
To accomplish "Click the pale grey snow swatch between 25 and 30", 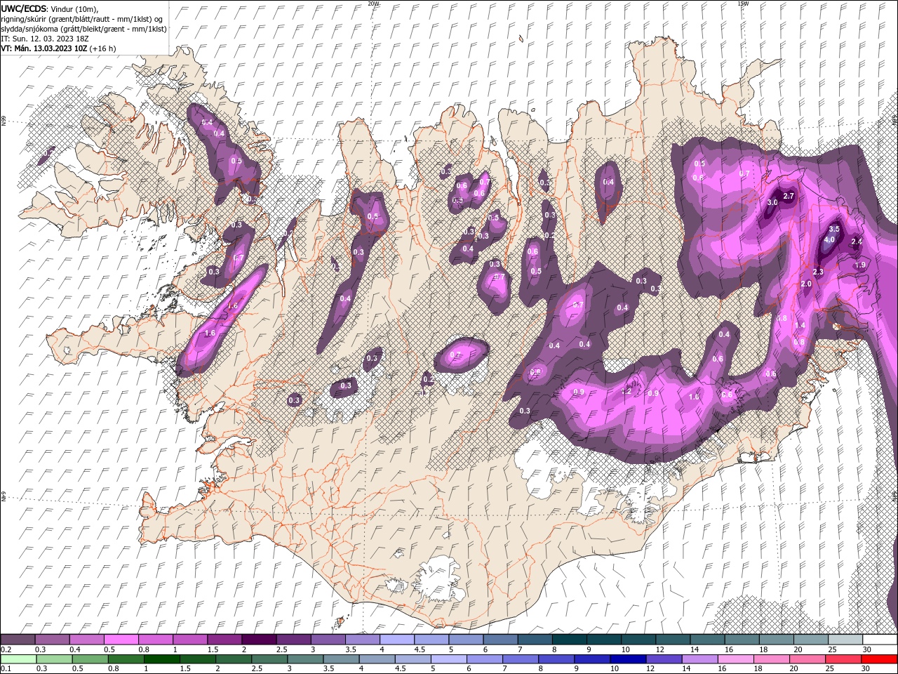I will [845, 640].
